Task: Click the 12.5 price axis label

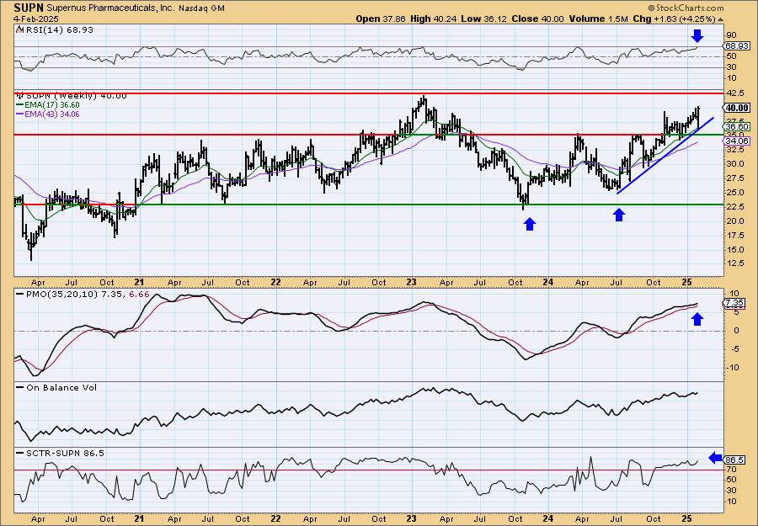Action: point(734,263)
